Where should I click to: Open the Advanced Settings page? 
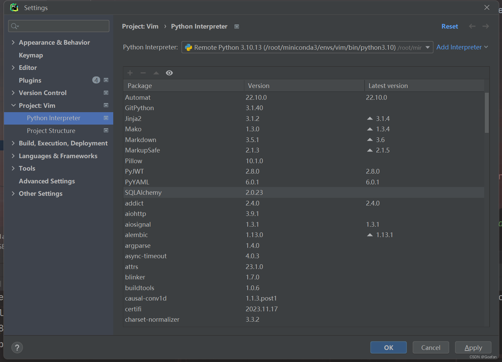coord(47,181)
